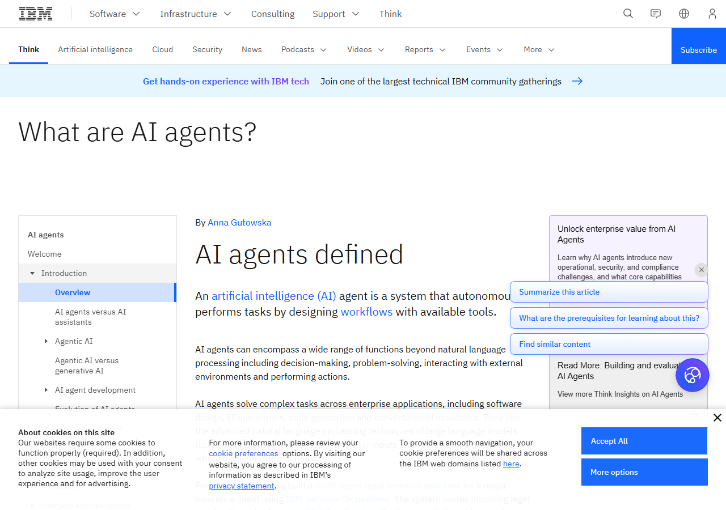Image resolution: width=726 pixels, height=510 pixels.
Task: Open the More dropdown
Action: coord(539,49)
